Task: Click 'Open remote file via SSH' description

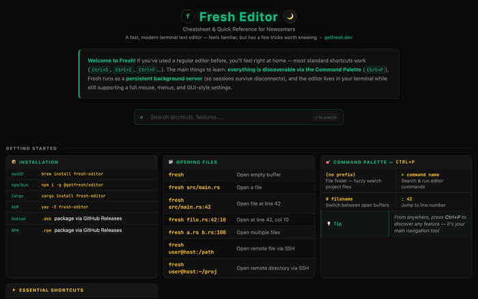Action: coord(266,248)
